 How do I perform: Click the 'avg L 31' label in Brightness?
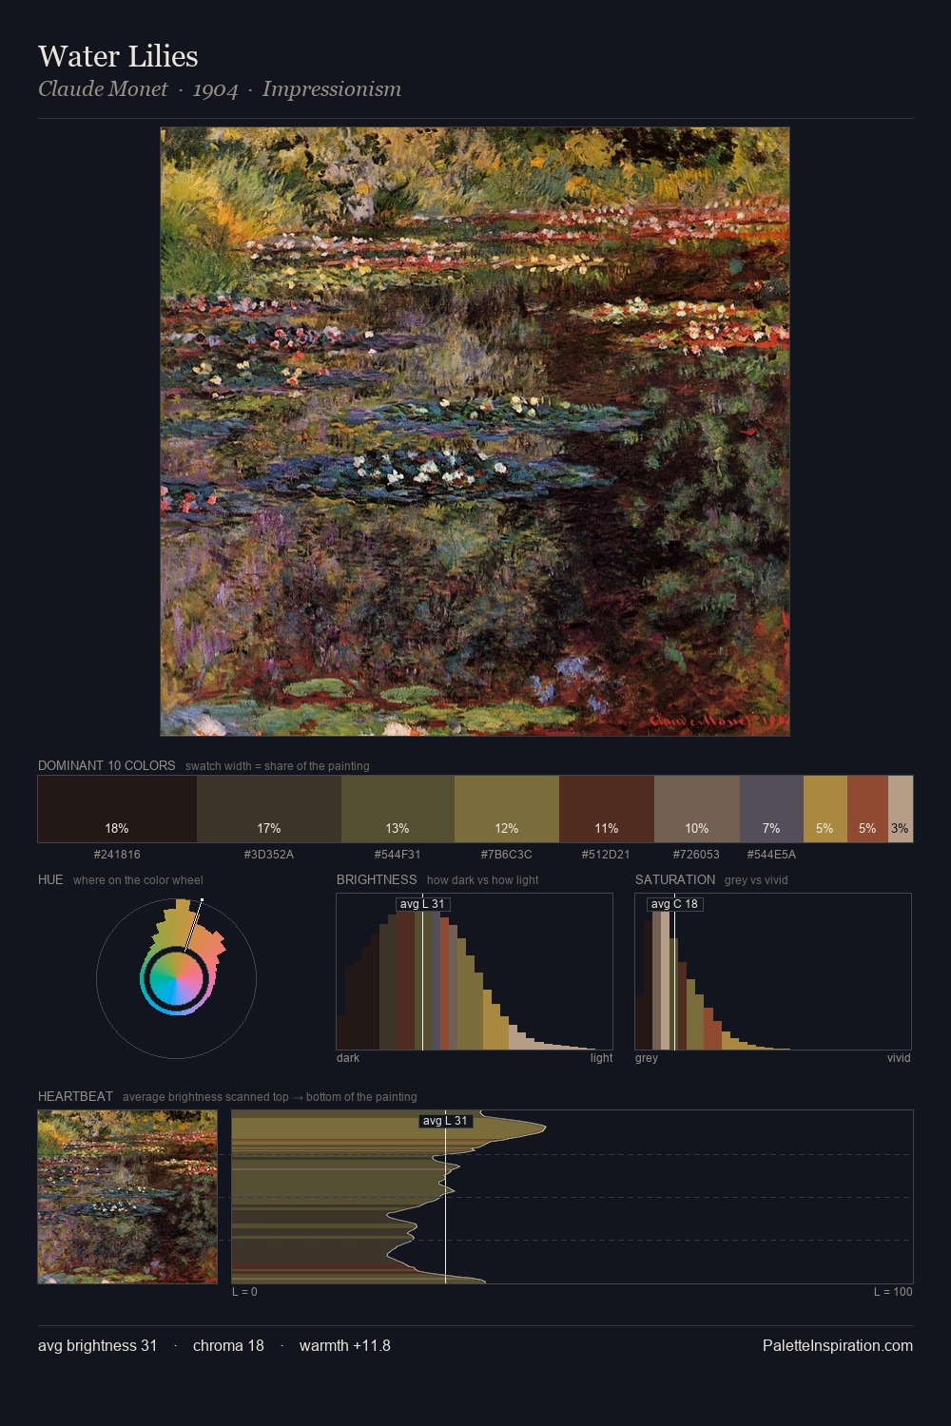422,904
